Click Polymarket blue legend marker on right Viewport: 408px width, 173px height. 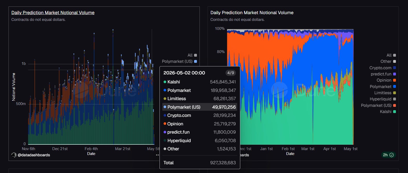(x=394, y=86)
